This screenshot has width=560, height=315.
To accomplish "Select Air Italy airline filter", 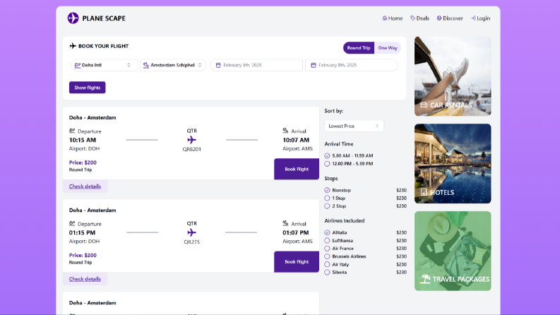I will click(x=327, y=264).
